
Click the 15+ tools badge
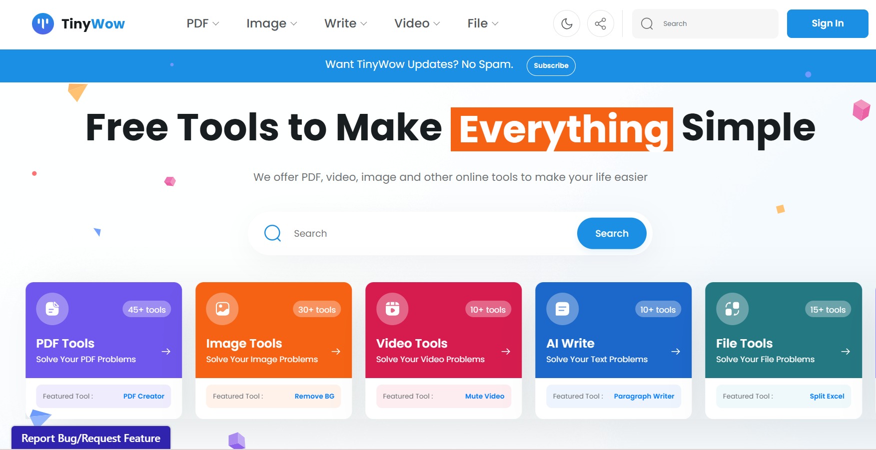click(828, 310)
